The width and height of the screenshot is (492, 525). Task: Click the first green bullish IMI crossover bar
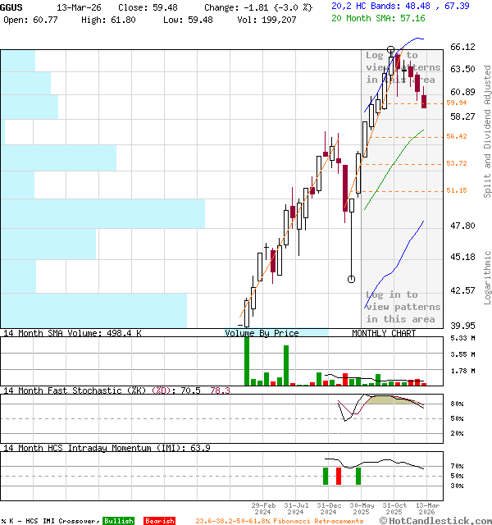326,476
